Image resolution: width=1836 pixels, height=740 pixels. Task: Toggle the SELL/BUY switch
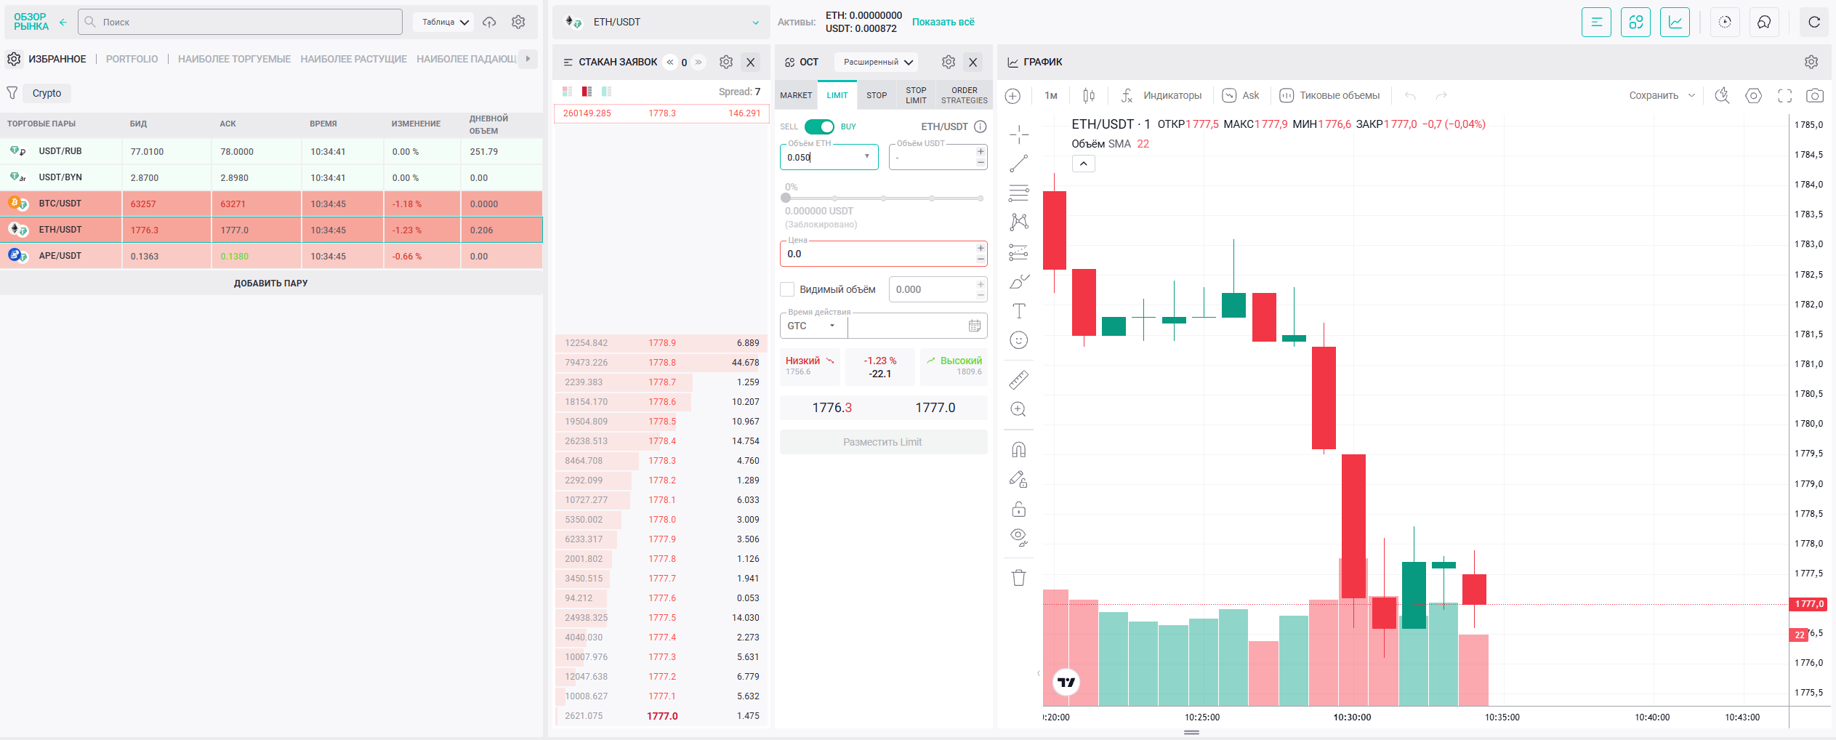819,126
